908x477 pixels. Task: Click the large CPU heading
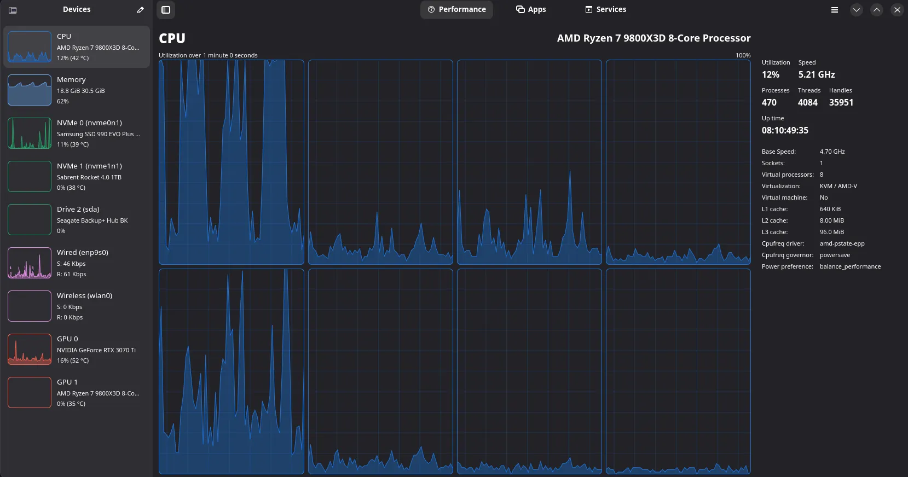172,38
